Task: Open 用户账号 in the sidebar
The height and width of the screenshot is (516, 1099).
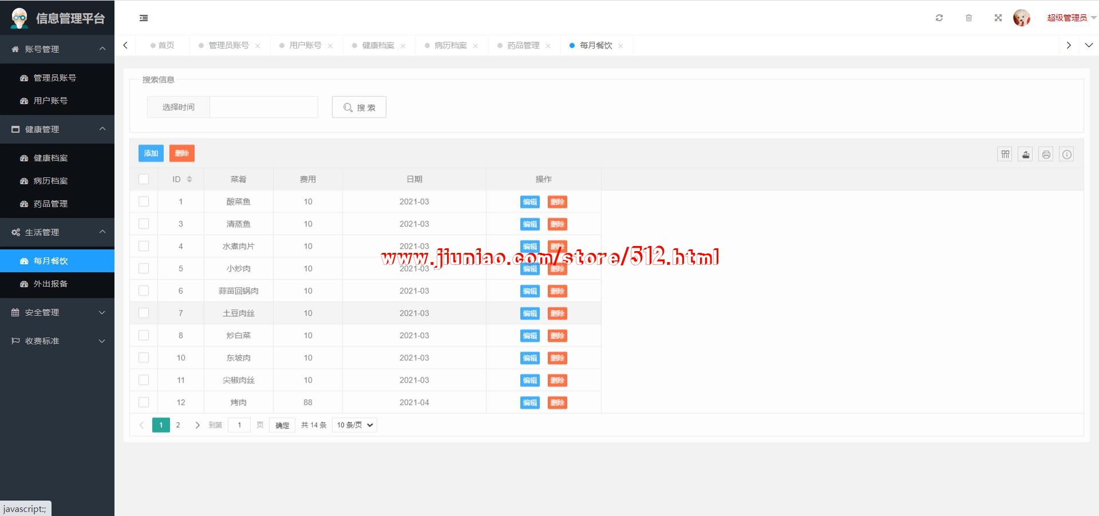Action: [57, 101]
